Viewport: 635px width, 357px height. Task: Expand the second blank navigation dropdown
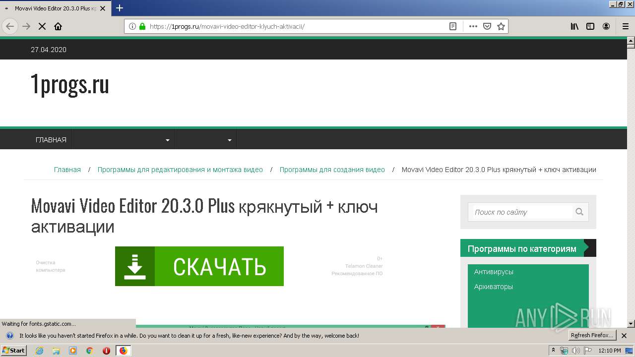pos(206,140)
